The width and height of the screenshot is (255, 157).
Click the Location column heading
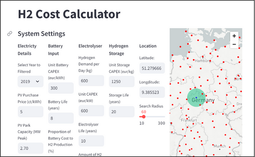pos(148,46)
